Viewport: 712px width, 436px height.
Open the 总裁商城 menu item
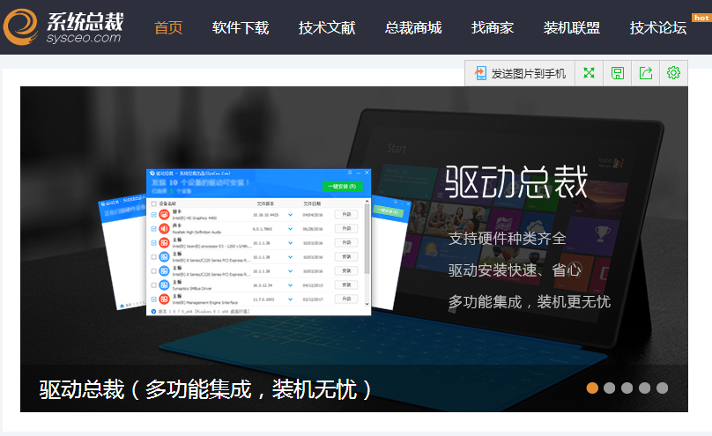point(413,27)
